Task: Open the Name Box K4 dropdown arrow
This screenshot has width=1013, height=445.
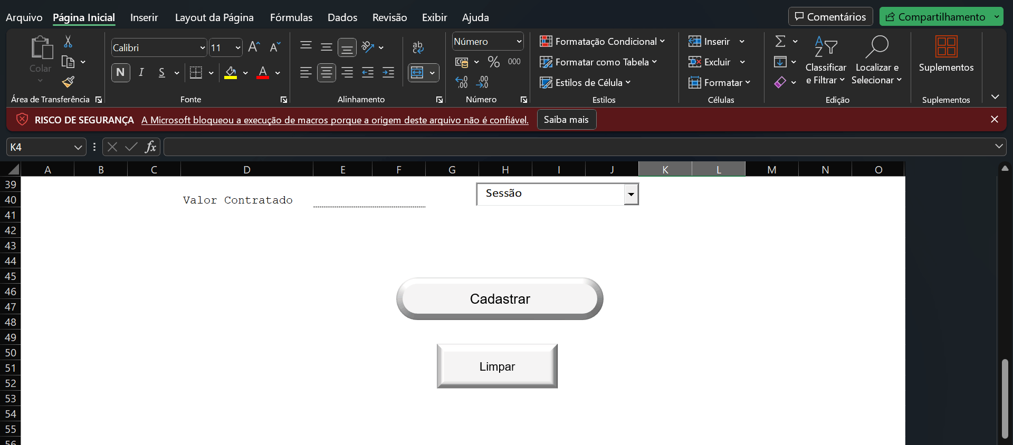Action: (78, 147)
